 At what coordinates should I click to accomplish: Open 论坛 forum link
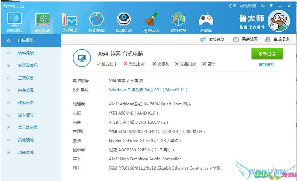[232, 6]
